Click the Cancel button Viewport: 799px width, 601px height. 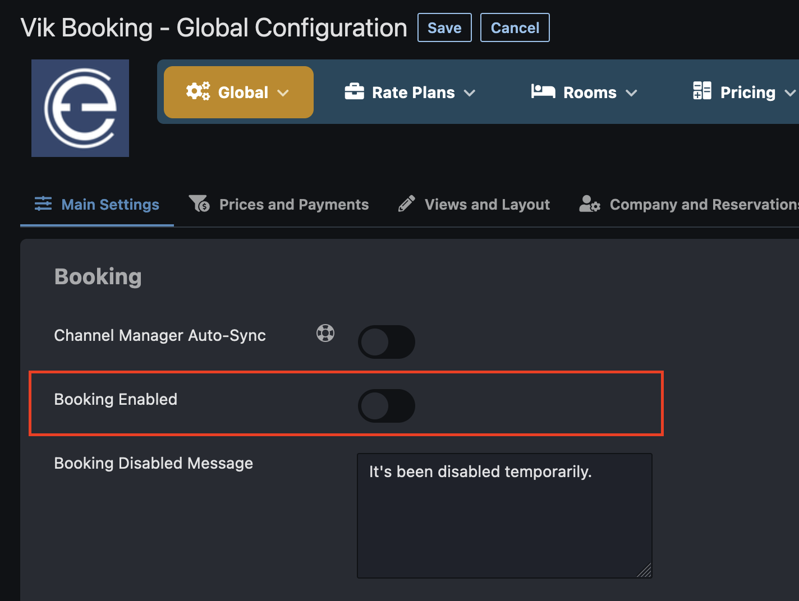[515, 27]
